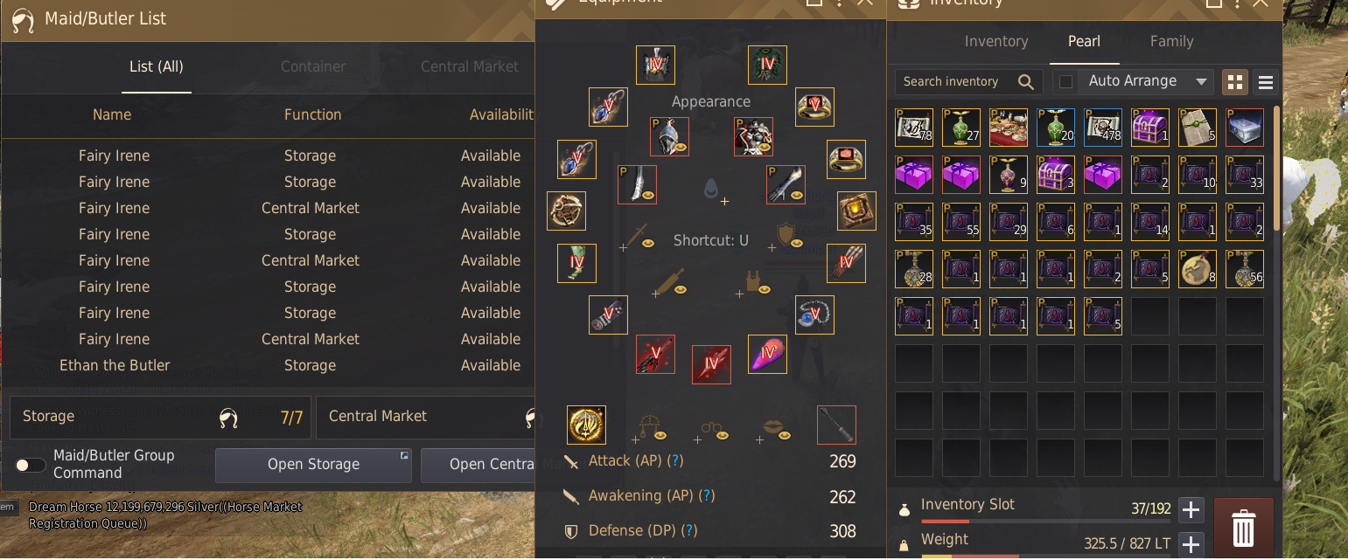Enable the Auto Arrange checkbox
The height and width of the screenshot is (560, 1348).
[x=1065, y=81]
